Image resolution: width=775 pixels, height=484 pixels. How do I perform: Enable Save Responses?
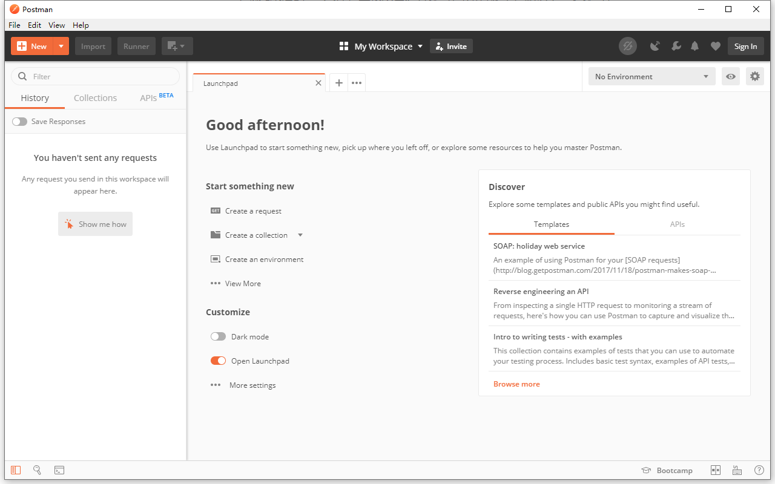[19, 121]
